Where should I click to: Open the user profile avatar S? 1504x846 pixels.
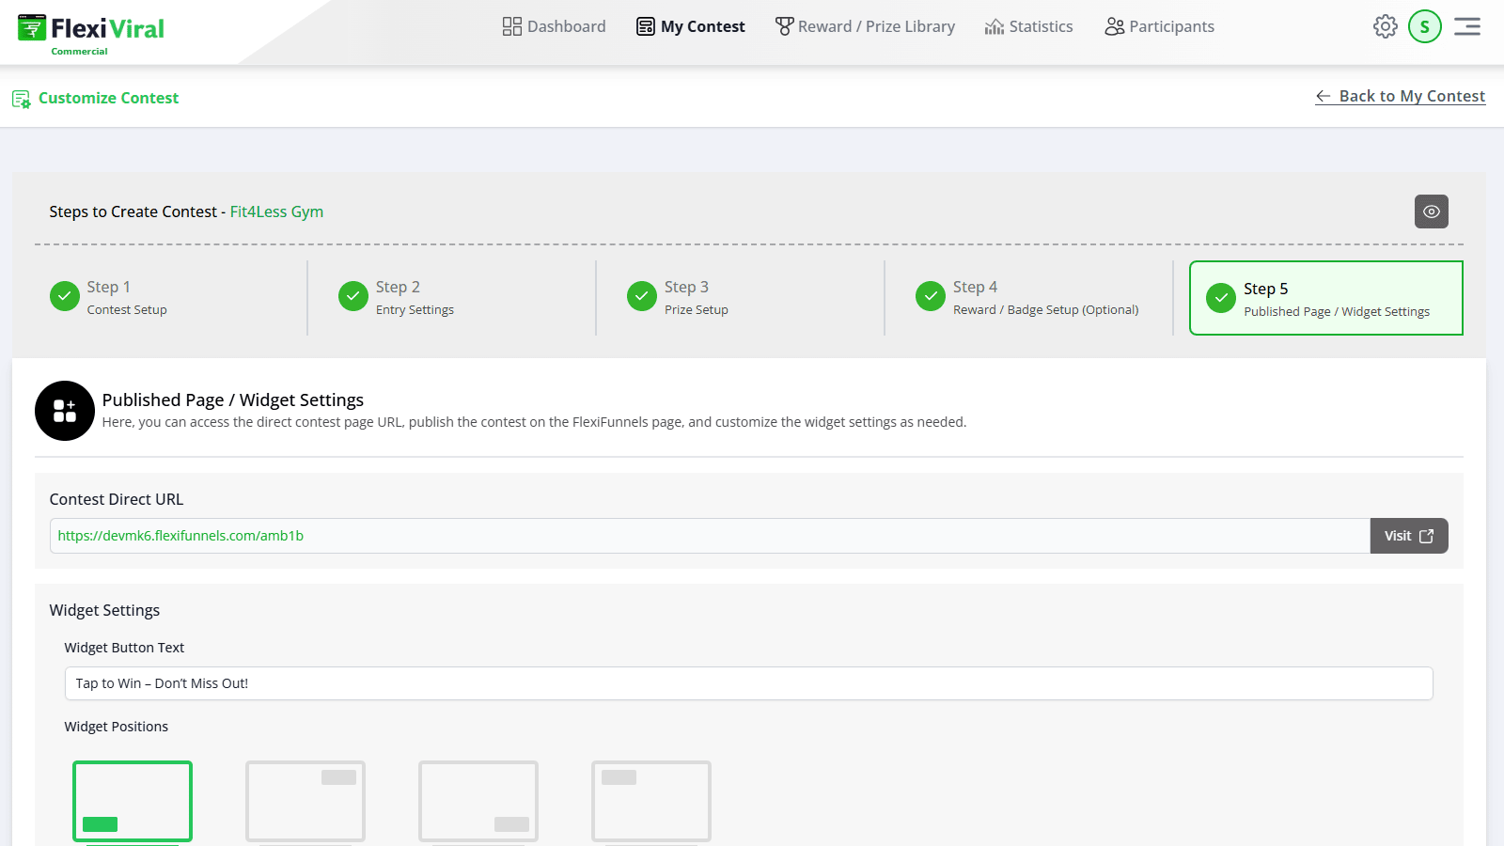click(x=1424, y=26)
